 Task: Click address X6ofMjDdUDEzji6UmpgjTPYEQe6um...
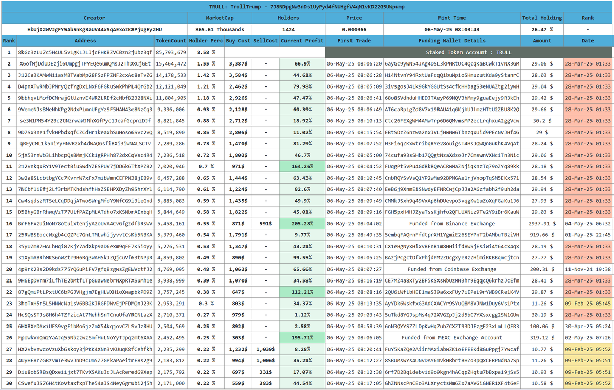pos(85,63)
